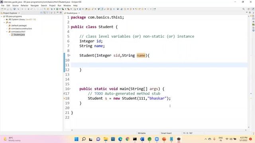Maximize the editor area
255x143 pixels.
click(x=250, y=13)
